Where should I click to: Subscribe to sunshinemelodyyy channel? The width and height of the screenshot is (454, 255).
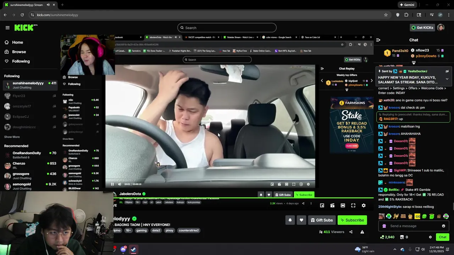click(x=352, y=220)
